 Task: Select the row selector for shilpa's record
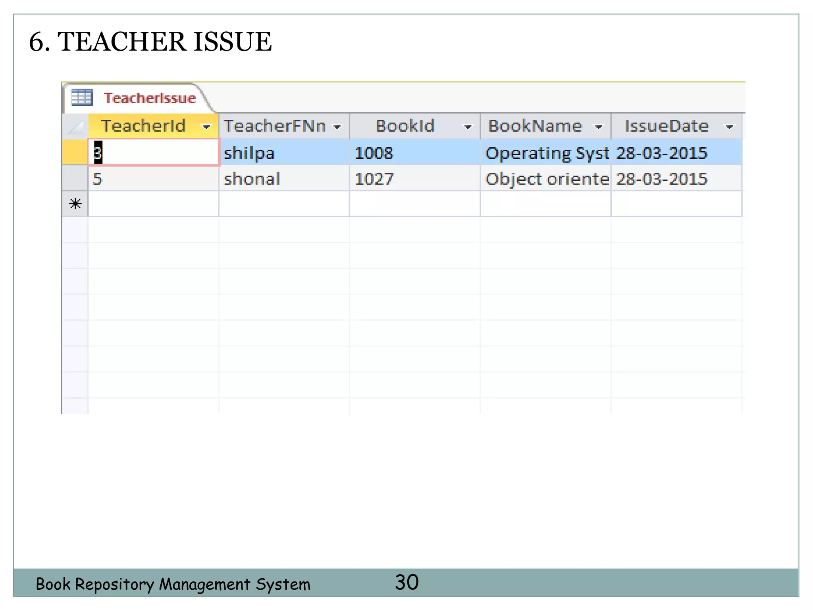[75, 152]
